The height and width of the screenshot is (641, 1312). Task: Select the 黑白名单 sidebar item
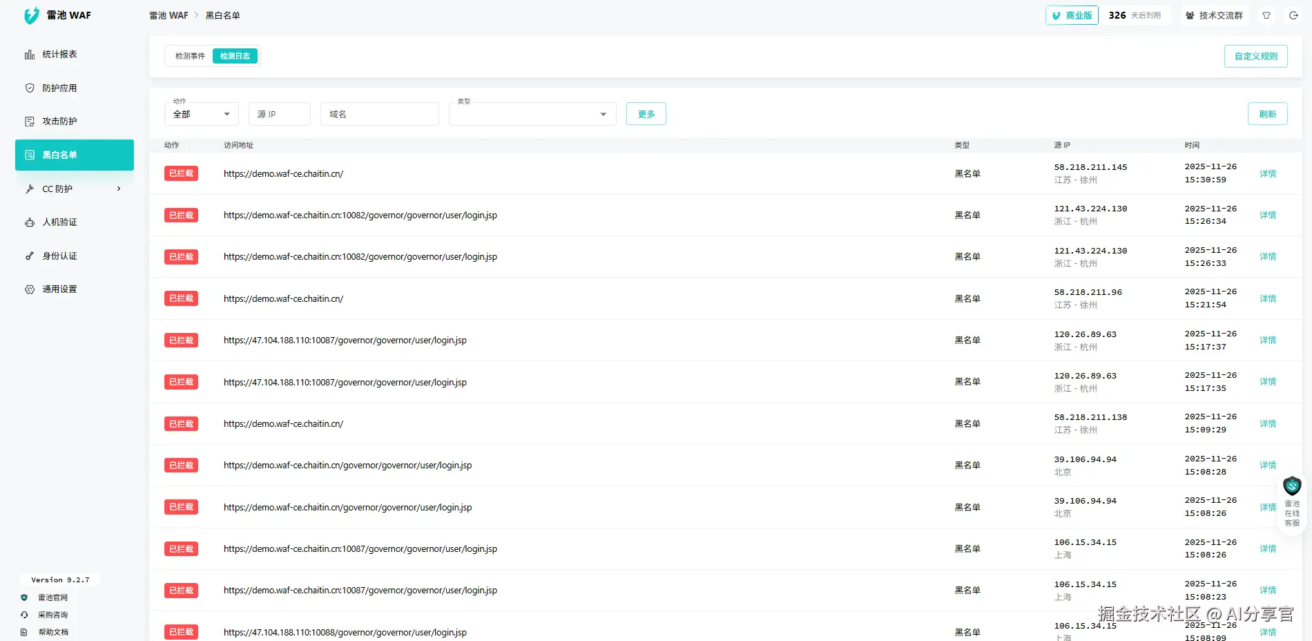tap(75, 155)
